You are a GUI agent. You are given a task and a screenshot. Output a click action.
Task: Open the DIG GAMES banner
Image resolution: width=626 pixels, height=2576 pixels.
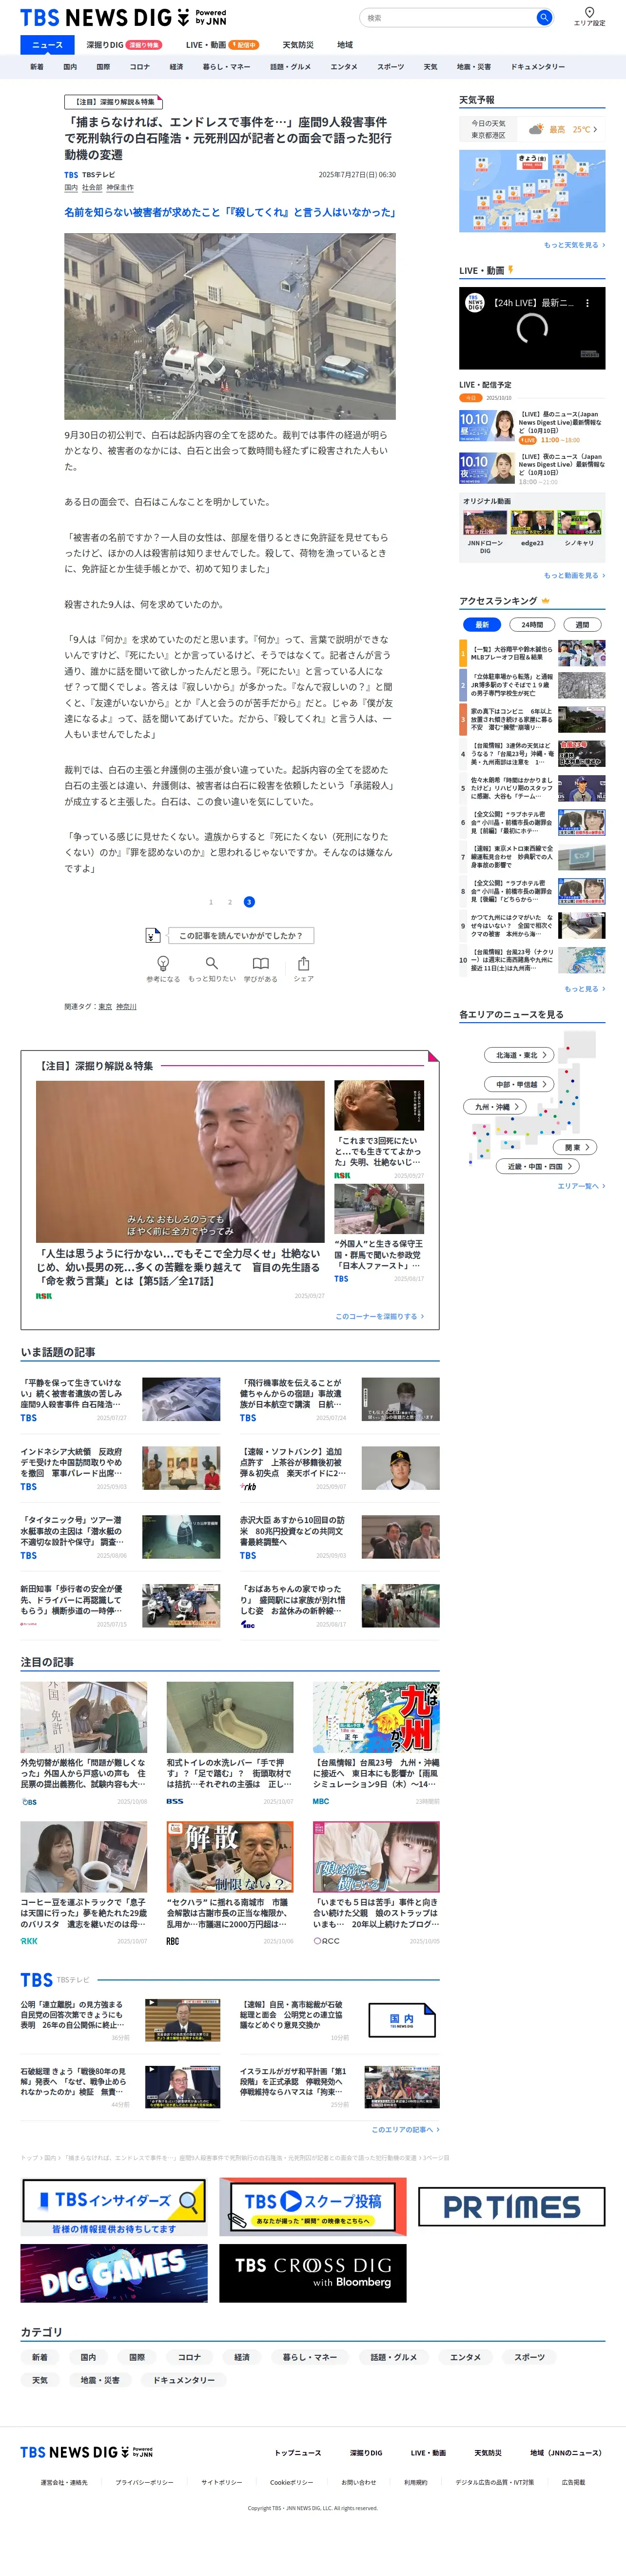point(114,2273)
